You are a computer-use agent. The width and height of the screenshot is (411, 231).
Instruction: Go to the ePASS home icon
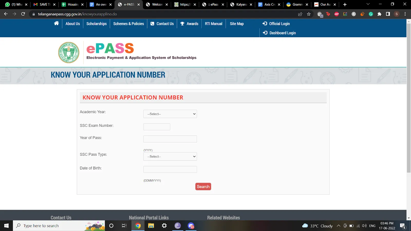click(x=57, y=23)
